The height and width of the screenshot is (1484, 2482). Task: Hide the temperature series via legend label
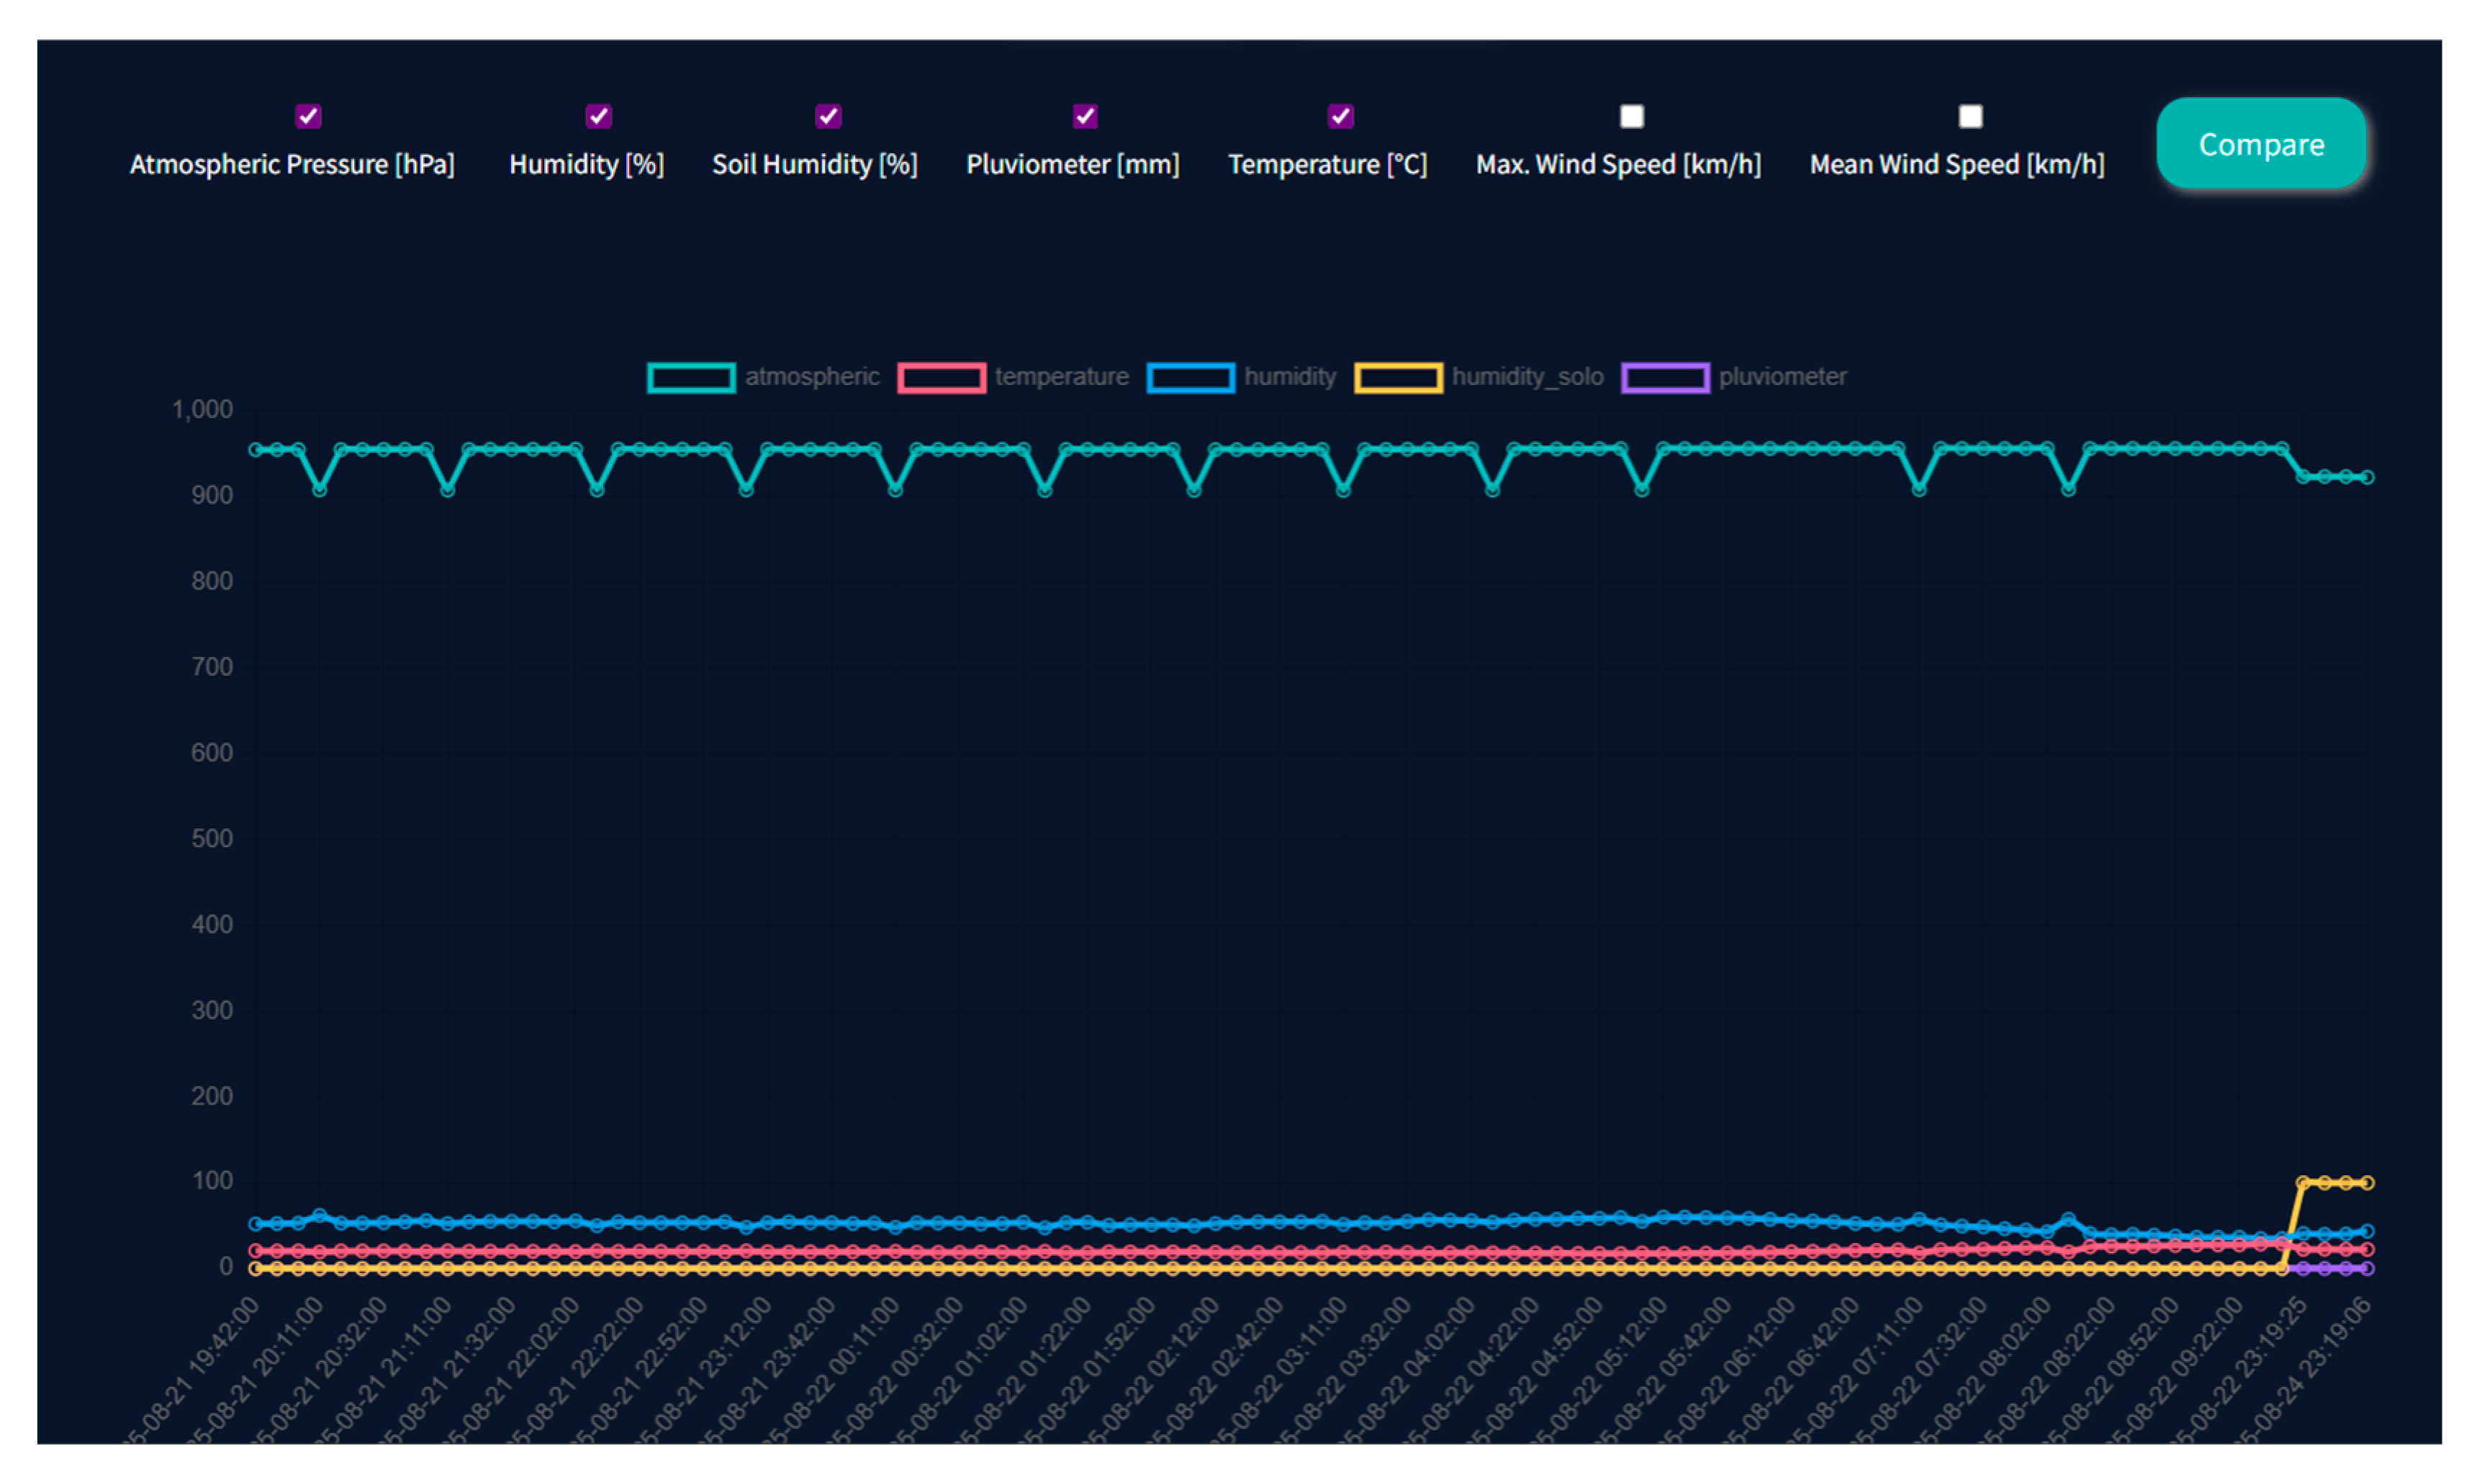[x=1061, y=377]
